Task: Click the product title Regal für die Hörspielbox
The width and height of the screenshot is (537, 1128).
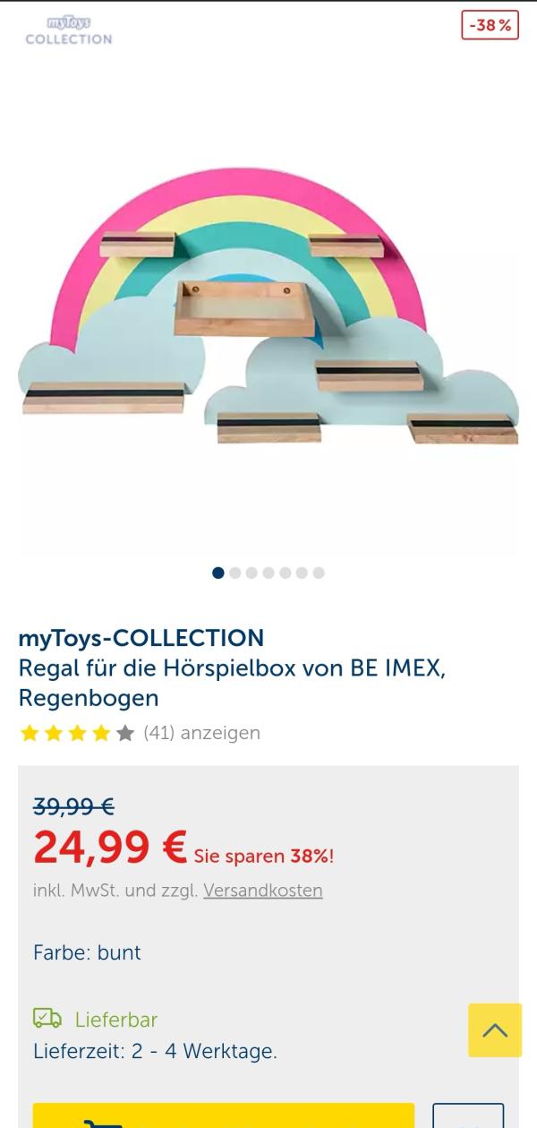Action: click(x=232, y=683)
